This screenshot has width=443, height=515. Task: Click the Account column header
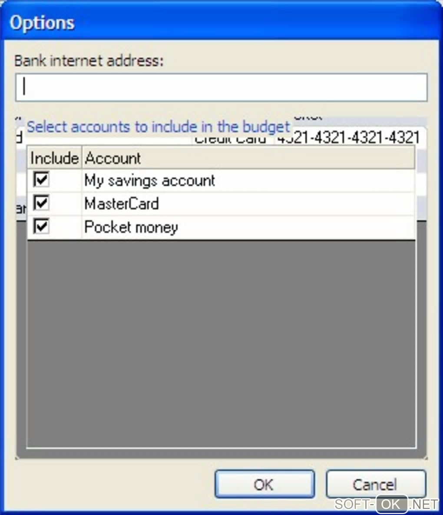[x=248, y=158]
